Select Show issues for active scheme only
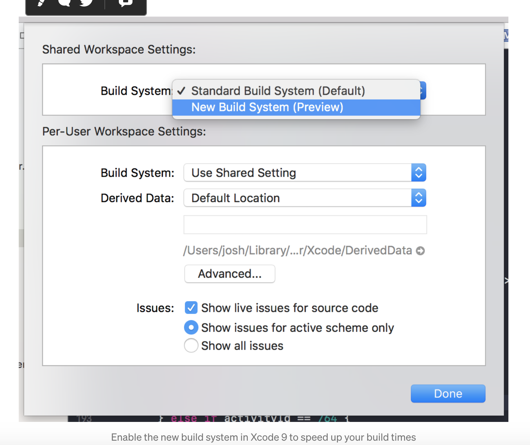Image resolution: width=530 pixels, height=445 pixels. (x=191, y=327)
